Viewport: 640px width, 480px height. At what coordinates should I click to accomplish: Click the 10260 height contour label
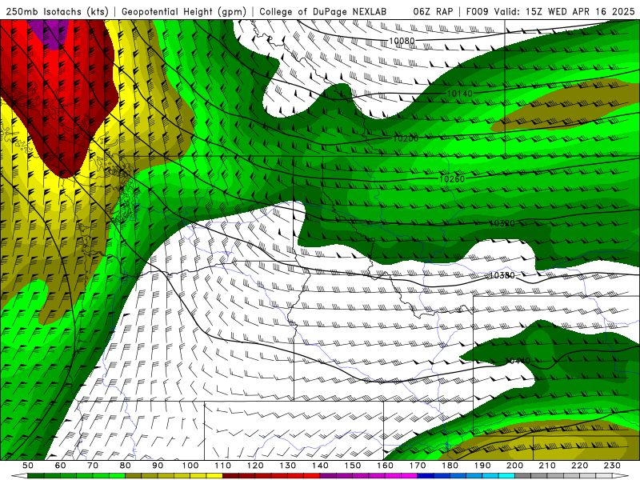click(452, 178)
